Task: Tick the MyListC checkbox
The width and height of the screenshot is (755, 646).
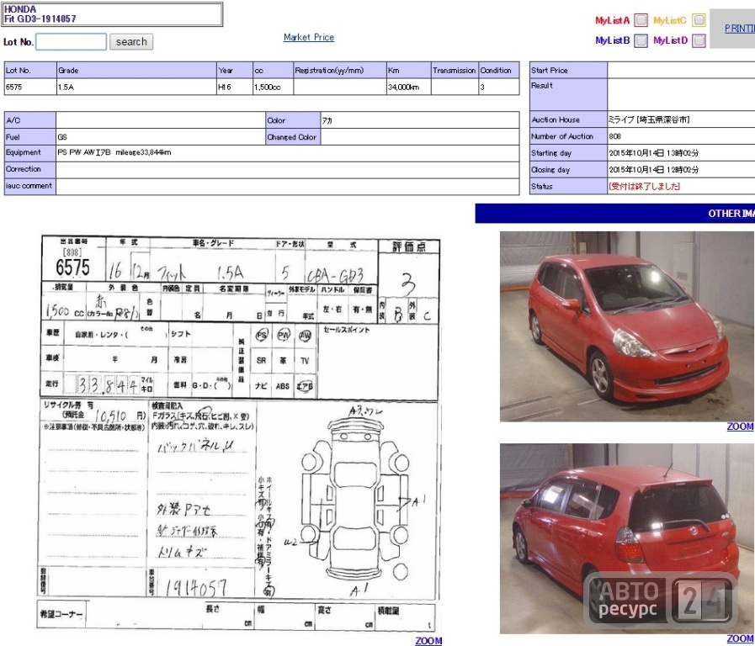Action: (699, 20)
